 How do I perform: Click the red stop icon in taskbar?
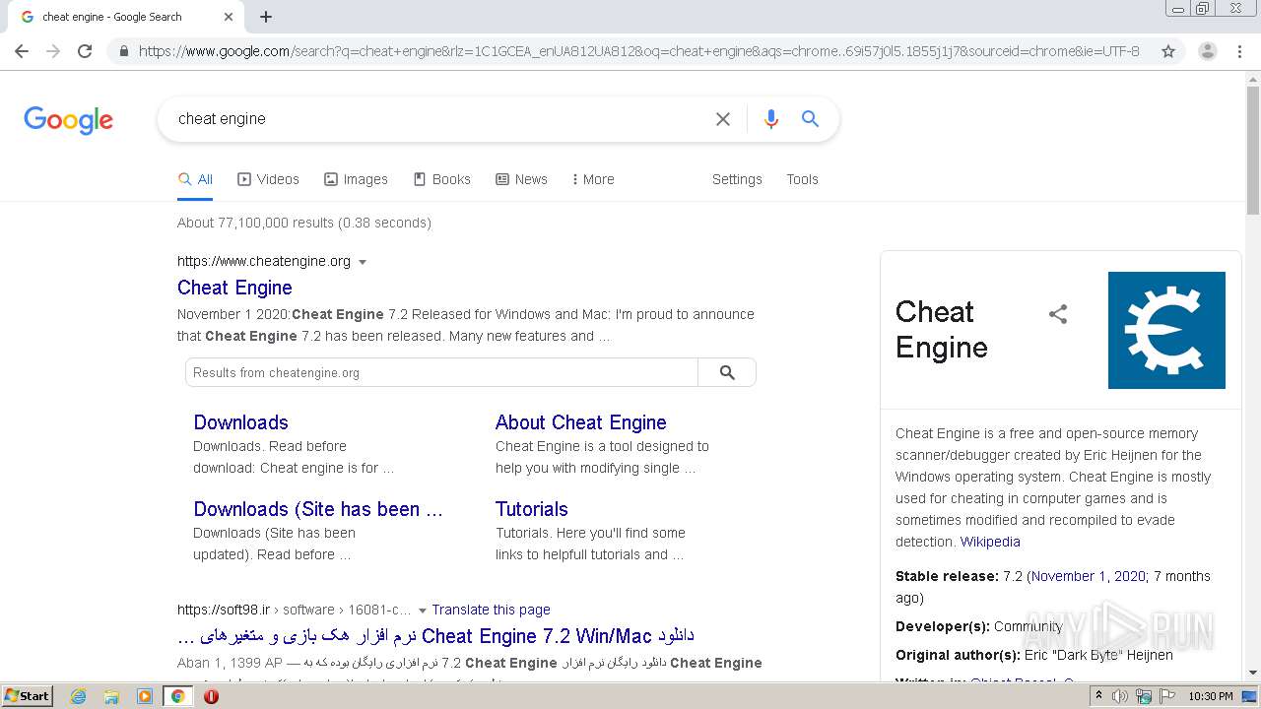point(211,696)
